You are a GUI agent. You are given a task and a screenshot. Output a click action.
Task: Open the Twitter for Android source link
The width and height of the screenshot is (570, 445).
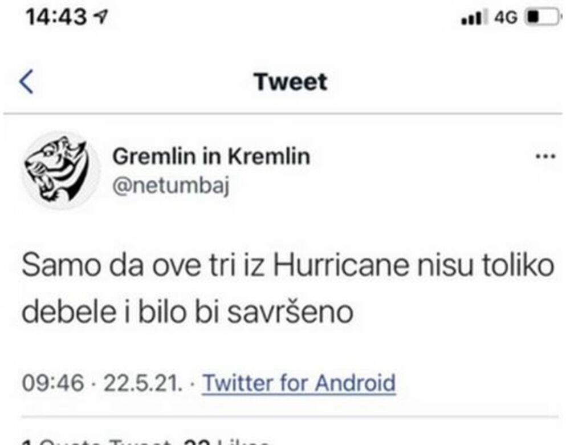[299, 382]
